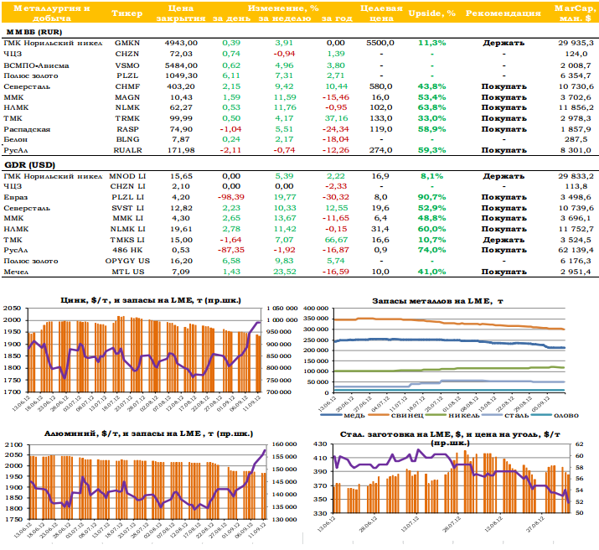Image resolution: width=599 pixels, height=550 pixels.
Task: Click the 'Металлургия и добыча' header cell
Action: tap(52, 13)
